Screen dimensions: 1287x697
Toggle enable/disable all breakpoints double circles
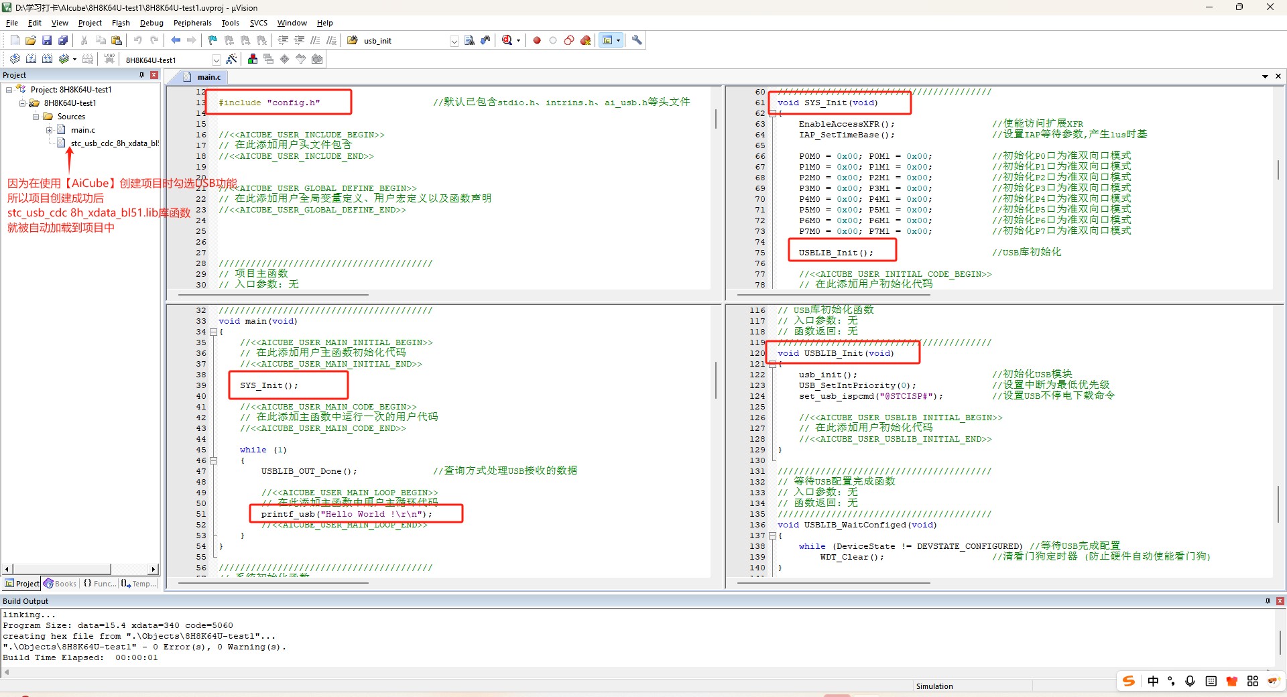pyautogui.click(x=569, y=40)
